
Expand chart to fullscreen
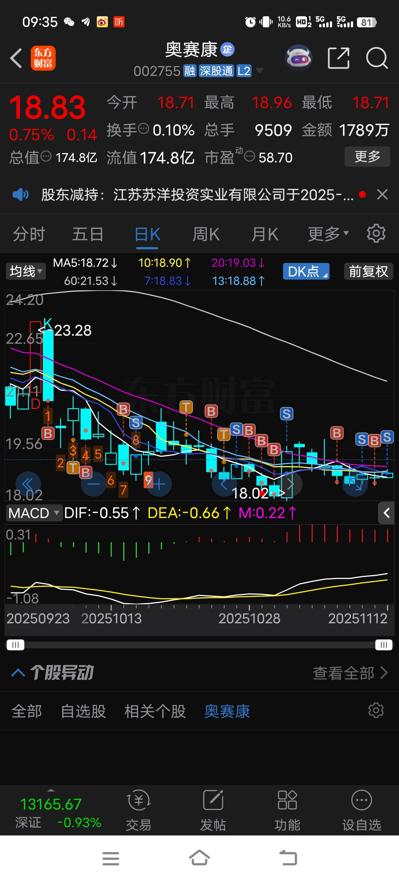(x=355, y=484)
